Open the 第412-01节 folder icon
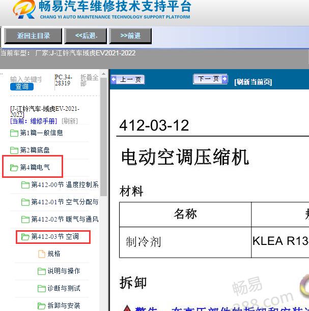The width and height of the screenshot is (309, 311). [x=25, y=202]
